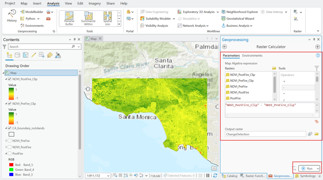
Task: Expand the NDVI_PostFire layer legend
Action: [x=6, y=147]
